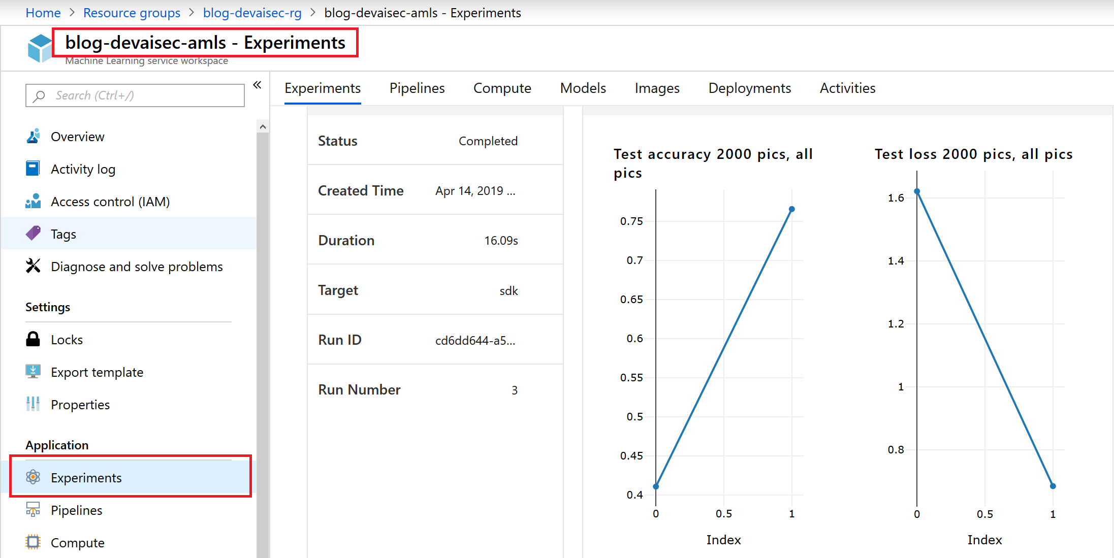Click the sidebar scroll-up arrow
This screenshot has width=1114, height=558.
263,126
